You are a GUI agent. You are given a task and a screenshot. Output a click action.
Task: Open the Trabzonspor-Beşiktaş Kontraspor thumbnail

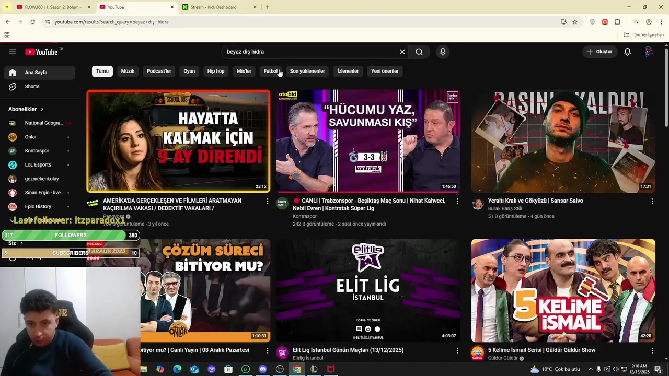(x=368, y=141)
